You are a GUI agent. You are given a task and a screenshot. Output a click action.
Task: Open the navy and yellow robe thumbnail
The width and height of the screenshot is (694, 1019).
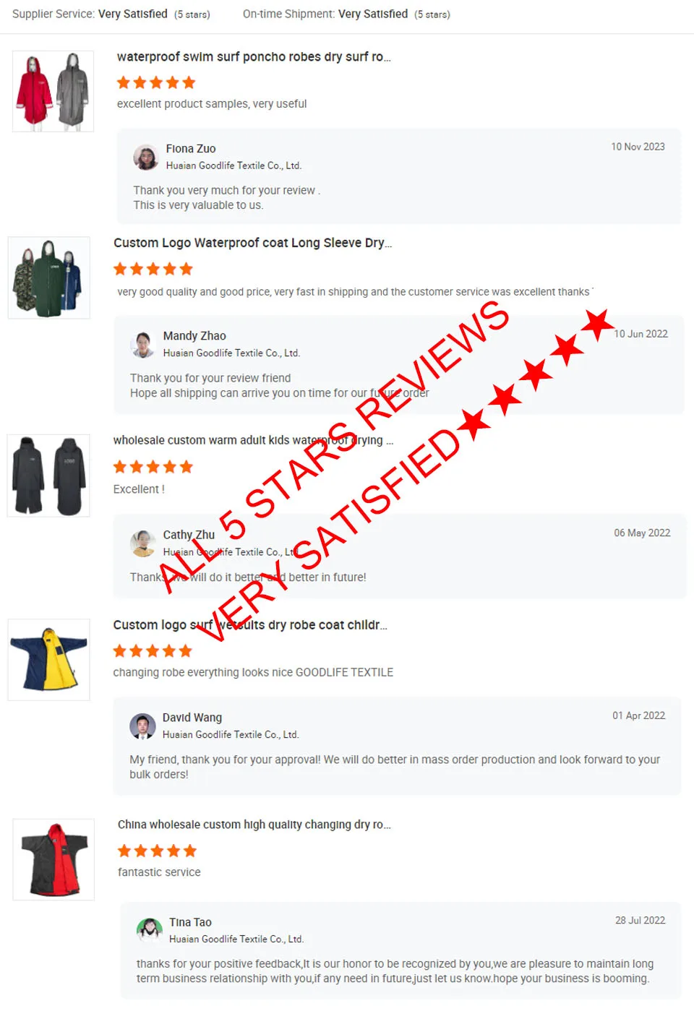[48, 659]
